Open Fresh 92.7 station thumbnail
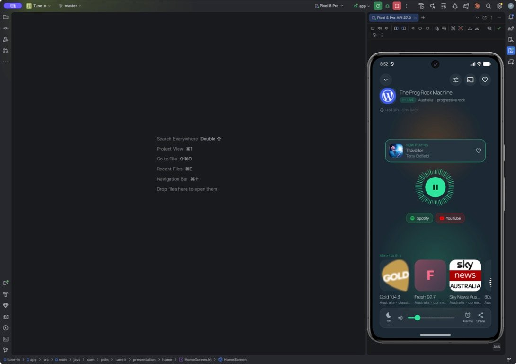 (430, 275)
